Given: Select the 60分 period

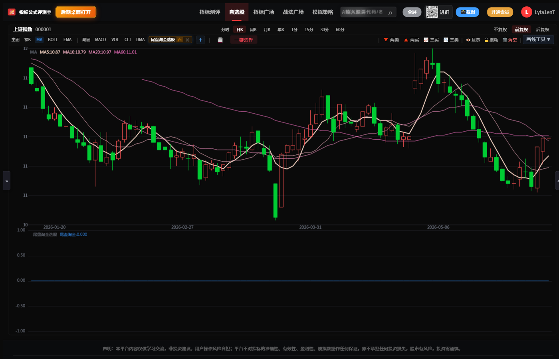Looking at the screenshot, I should point(340,30).
